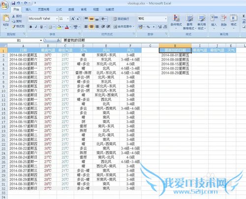This screenshot has width=246, height=199.
Task: Click the Comma Style icon
Action: 154,27
